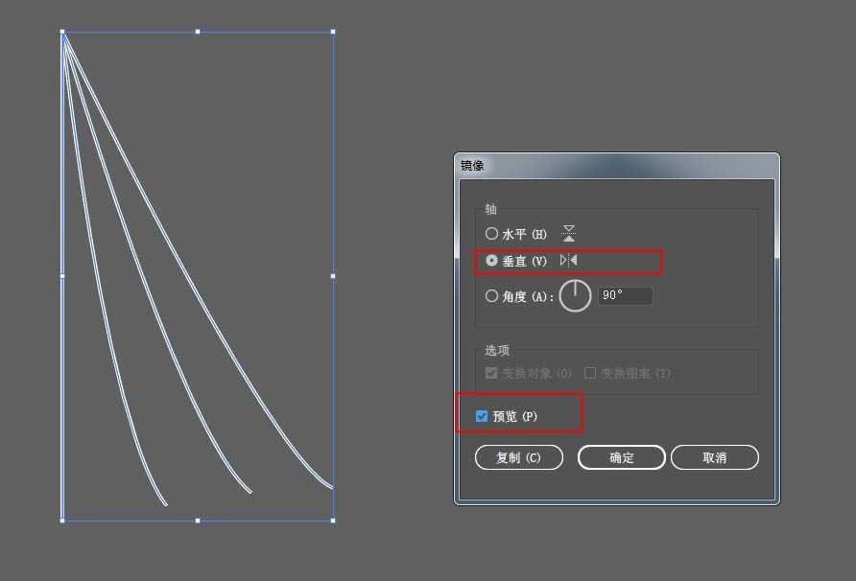The height and width of the screenshot is (581, 856).
Task: Confirm with the OK (确定) button
Action: pos(621,457)
